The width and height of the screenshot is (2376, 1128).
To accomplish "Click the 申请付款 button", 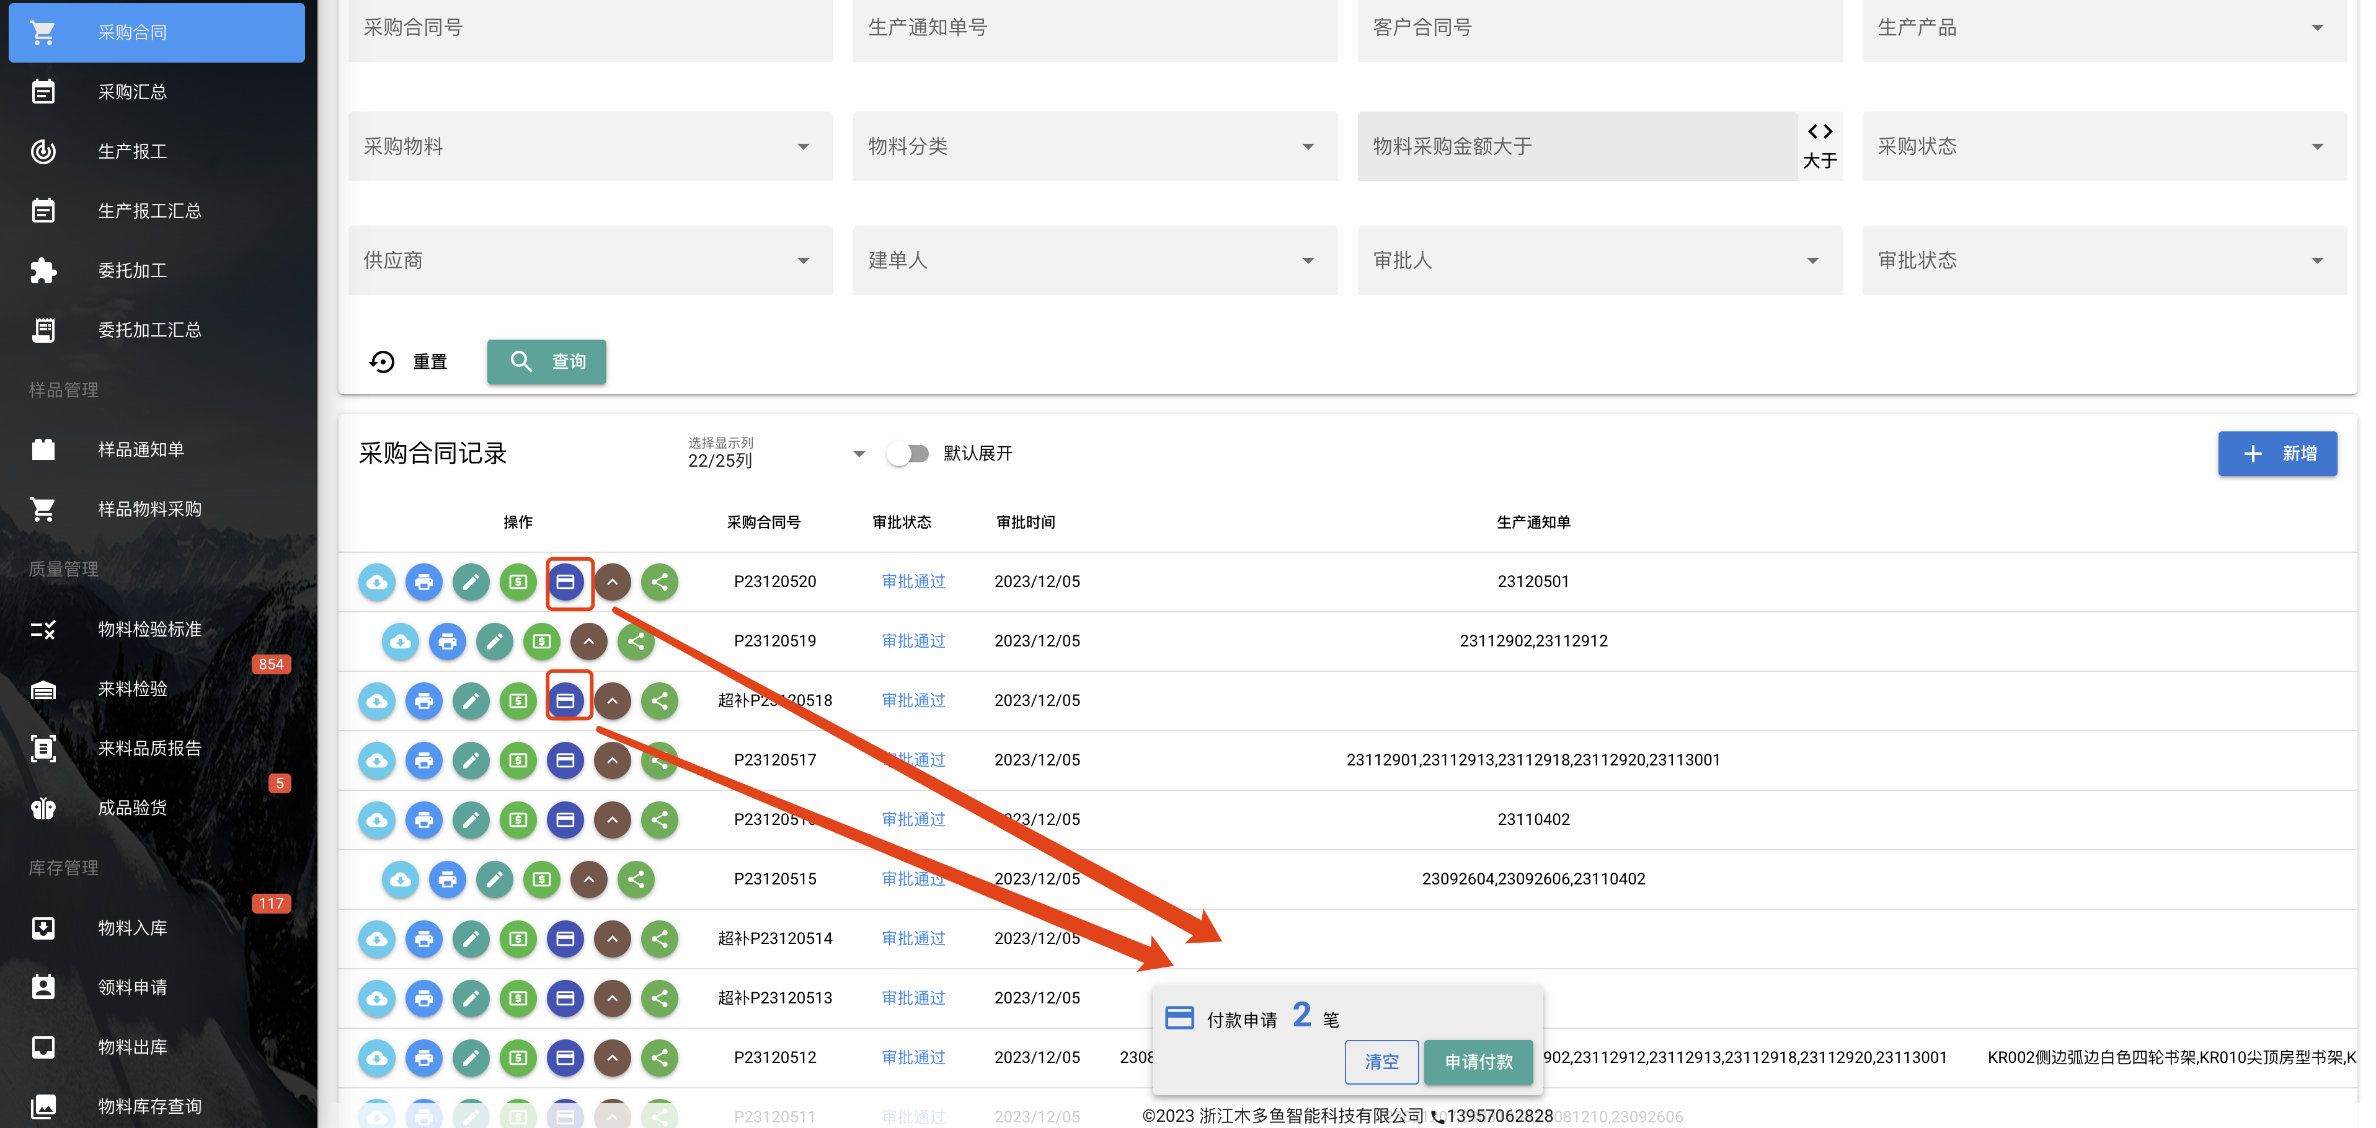I will tap(1479, 1062).
